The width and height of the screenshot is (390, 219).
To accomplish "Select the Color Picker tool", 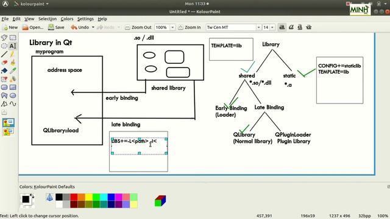I will point(13,71).
